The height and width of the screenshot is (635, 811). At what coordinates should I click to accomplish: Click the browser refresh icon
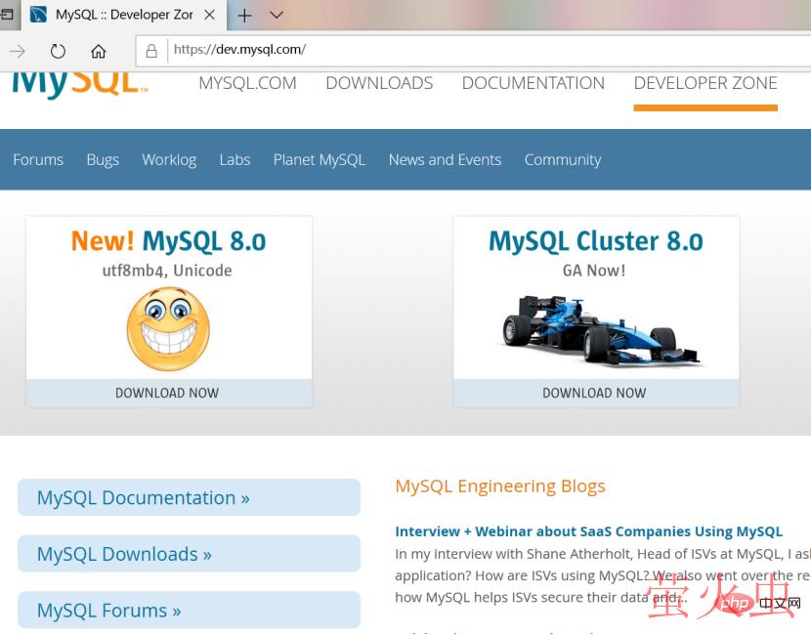pyautogui.click(x=58, y=51)
